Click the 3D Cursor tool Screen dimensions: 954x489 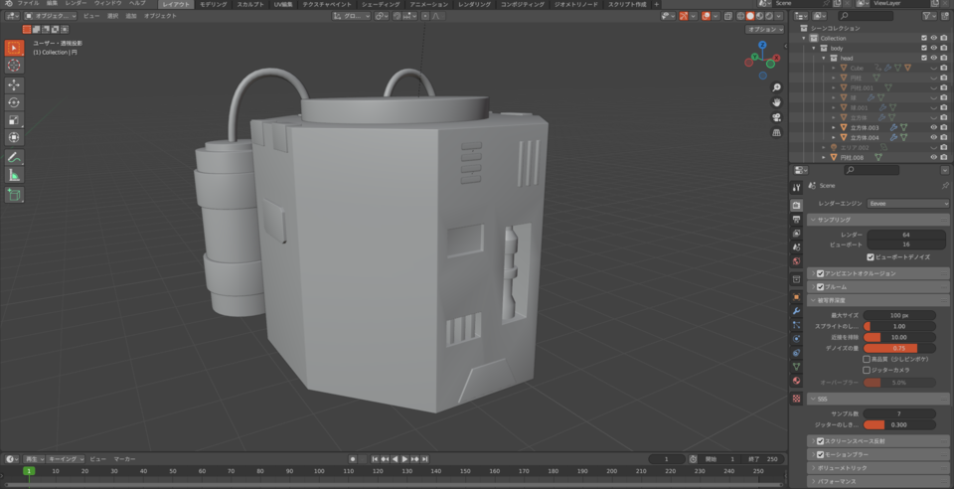tap(14, 66)
